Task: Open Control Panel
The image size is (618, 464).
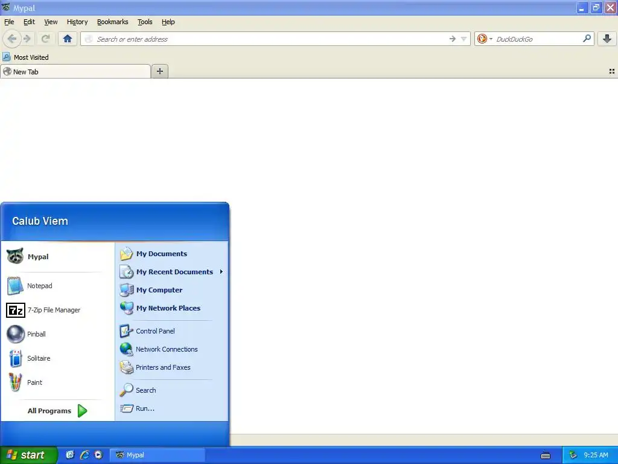Action: [x=171, y=331]
